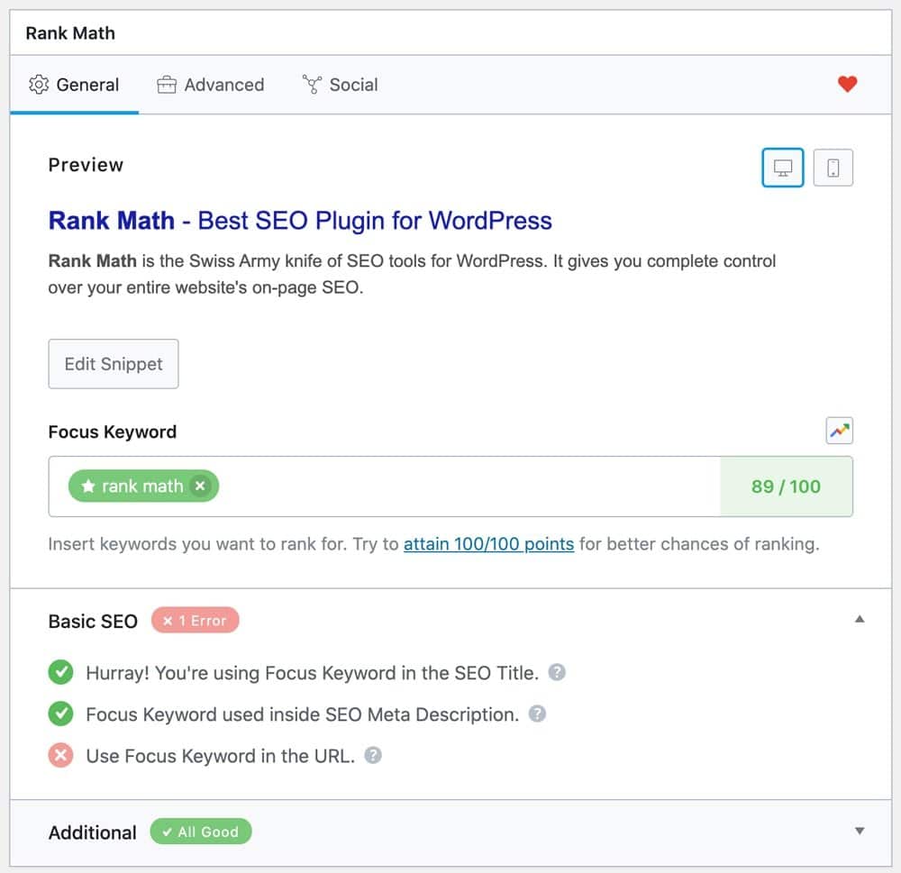
Task: Click the 'Basic SEO' section heading
Action: coord(93,622)
